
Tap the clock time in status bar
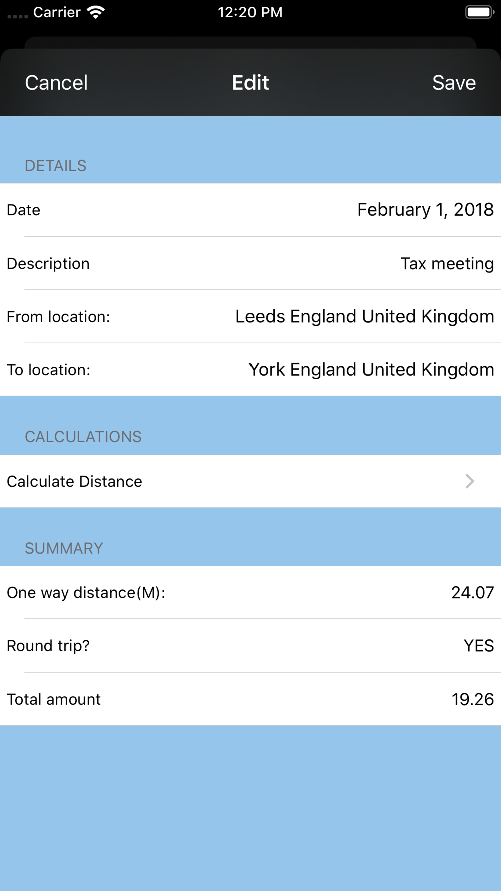(x=250, y=12)
